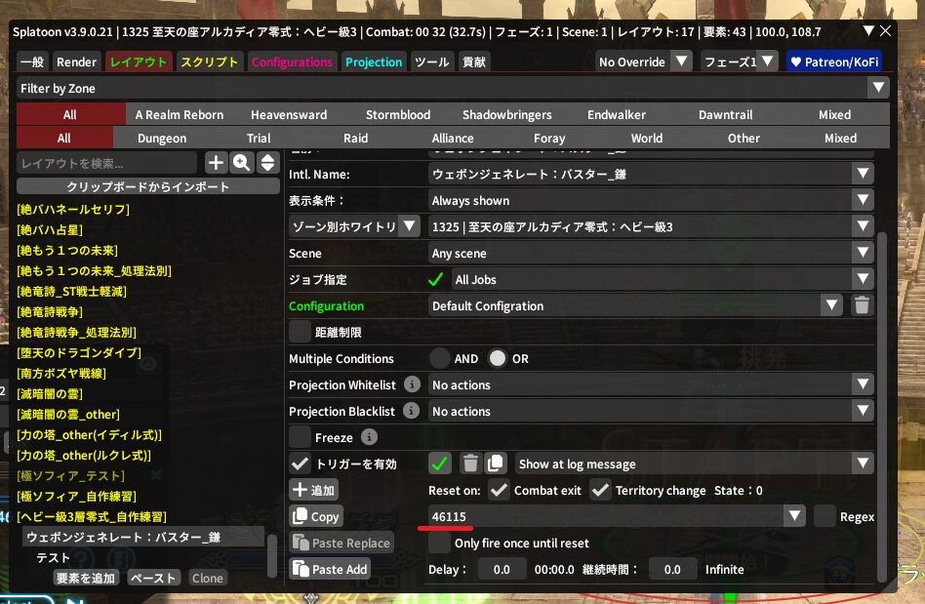Click the Delay value field
This screenshot has height=604, width=925.
pyautogui.click(x=502, y=569)
